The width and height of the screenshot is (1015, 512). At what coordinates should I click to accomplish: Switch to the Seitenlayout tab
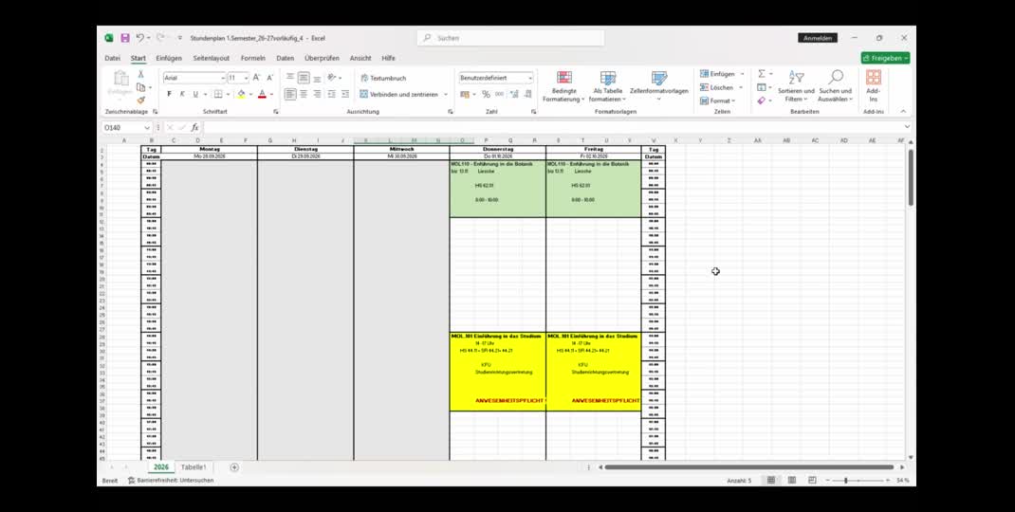pyautogui.click(x=211, y=58)
